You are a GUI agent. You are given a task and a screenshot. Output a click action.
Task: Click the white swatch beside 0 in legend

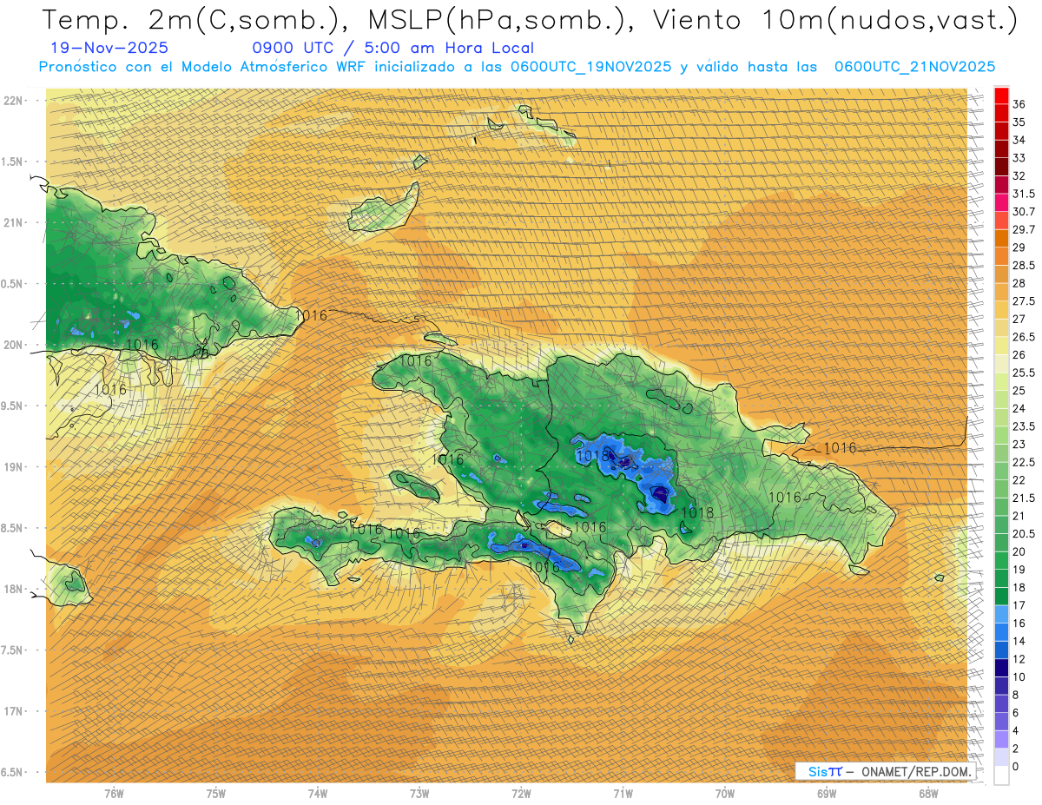point(1001,775)
